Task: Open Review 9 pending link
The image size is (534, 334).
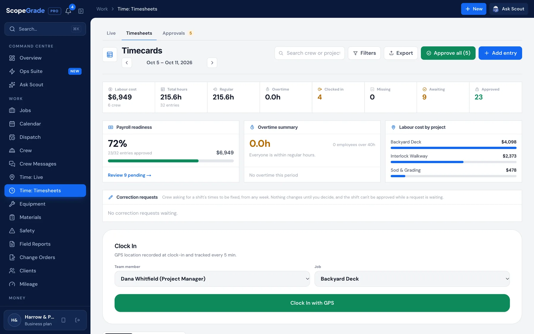Action: [130, 175]
